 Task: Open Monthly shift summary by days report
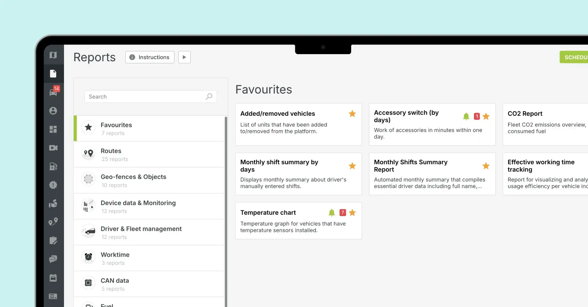[299, 174]
